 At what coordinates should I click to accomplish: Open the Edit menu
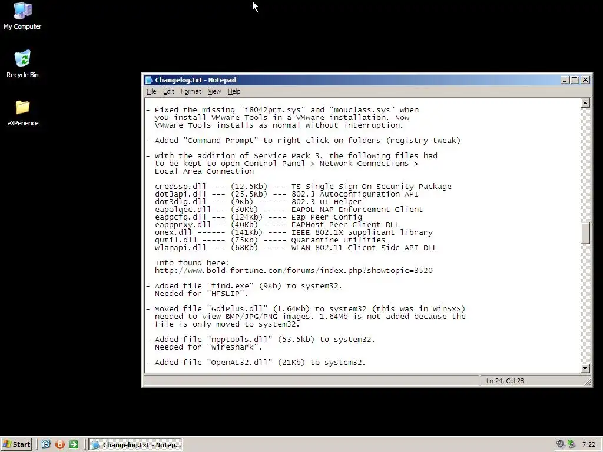(168, 91)
